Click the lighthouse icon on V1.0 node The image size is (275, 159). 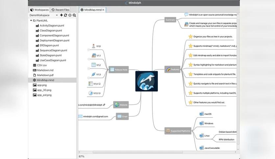tap(94, 46)
